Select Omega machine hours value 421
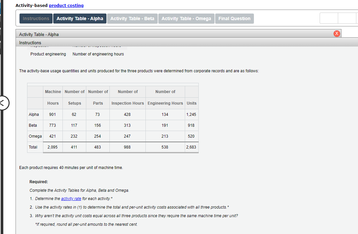This screenshot has height=234, width=358. pos(53,136)
